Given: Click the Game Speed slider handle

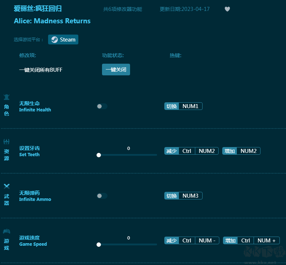Looking at the screenshot, I should (x=99, y=244).
